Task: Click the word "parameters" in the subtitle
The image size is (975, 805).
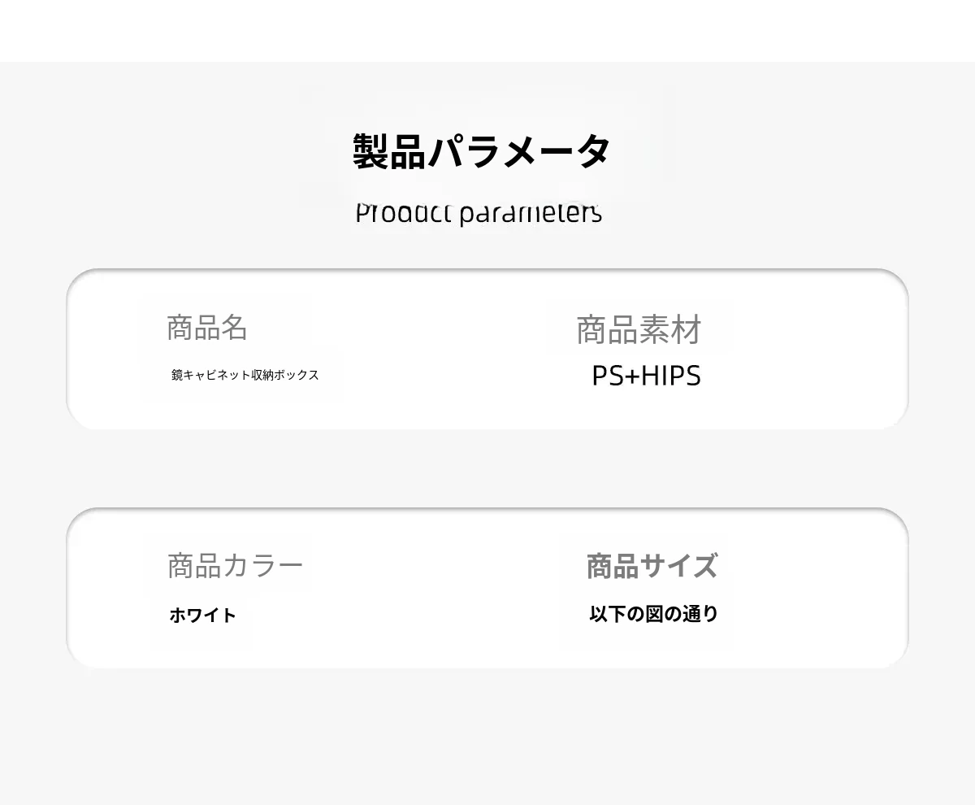Action: 530,215
